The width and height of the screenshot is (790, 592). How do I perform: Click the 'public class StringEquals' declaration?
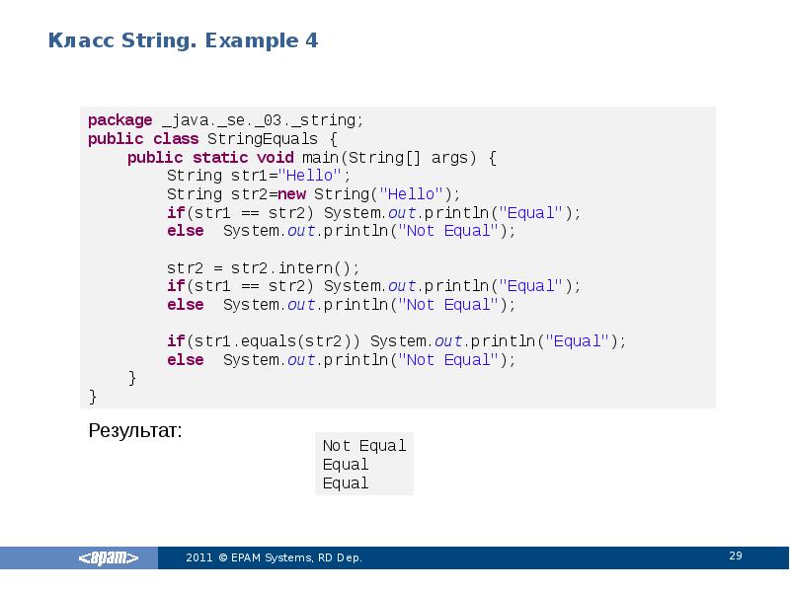tap(212, 139)
